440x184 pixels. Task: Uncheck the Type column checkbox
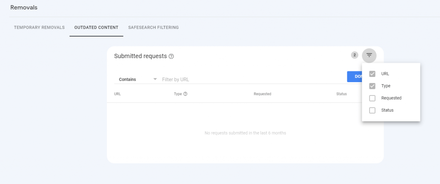click(x=373, y=86)
